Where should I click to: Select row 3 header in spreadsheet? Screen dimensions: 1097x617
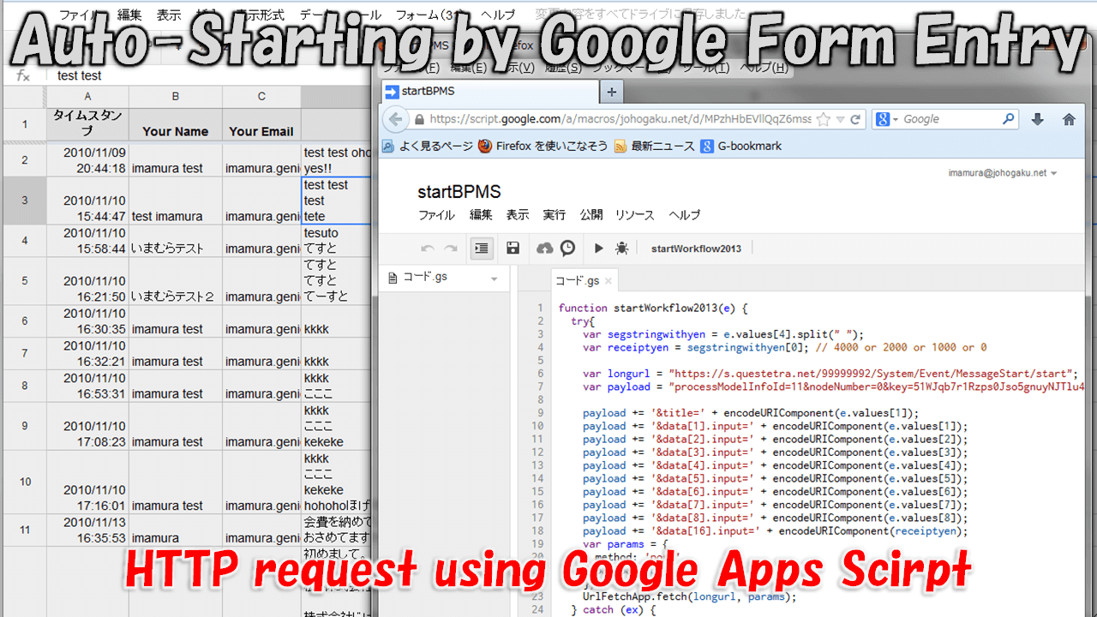point(25,201)
